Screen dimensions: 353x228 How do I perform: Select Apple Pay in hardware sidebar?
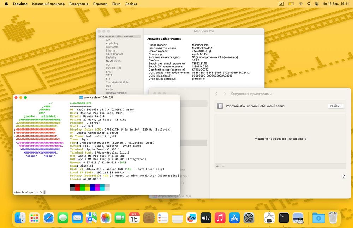(112, 43)
